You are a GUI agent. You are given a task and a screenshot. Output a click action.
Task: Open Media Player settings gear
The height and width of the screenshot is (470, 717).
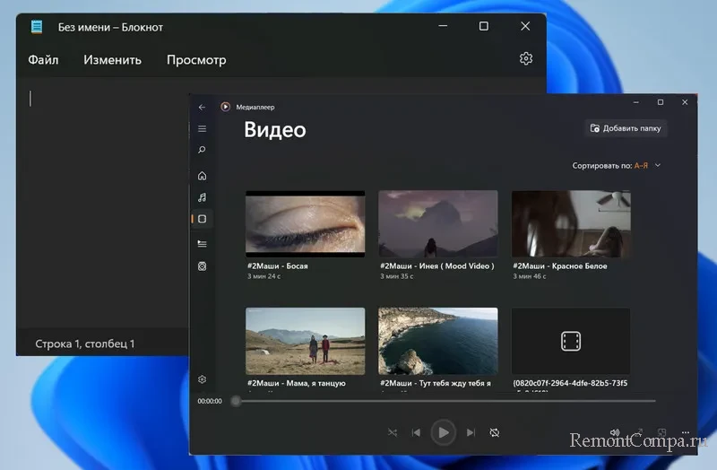(x=202, y=380)
